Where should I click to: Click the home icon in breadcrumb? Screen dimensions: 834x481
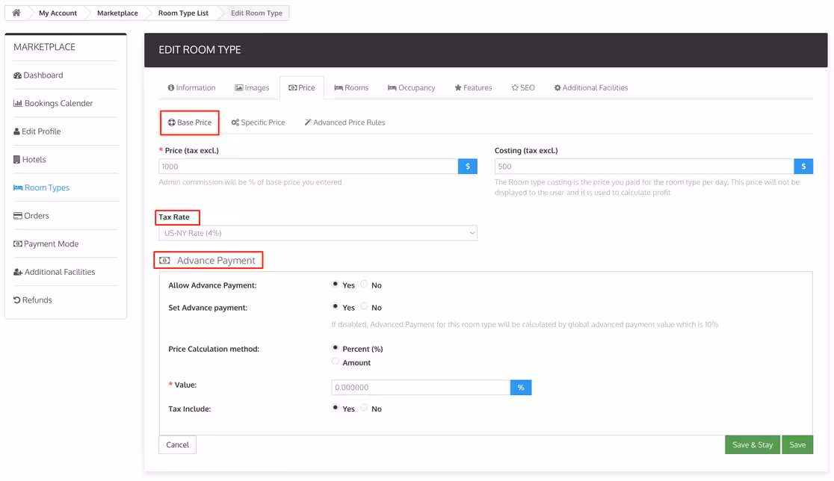click(x=16, y=13)
